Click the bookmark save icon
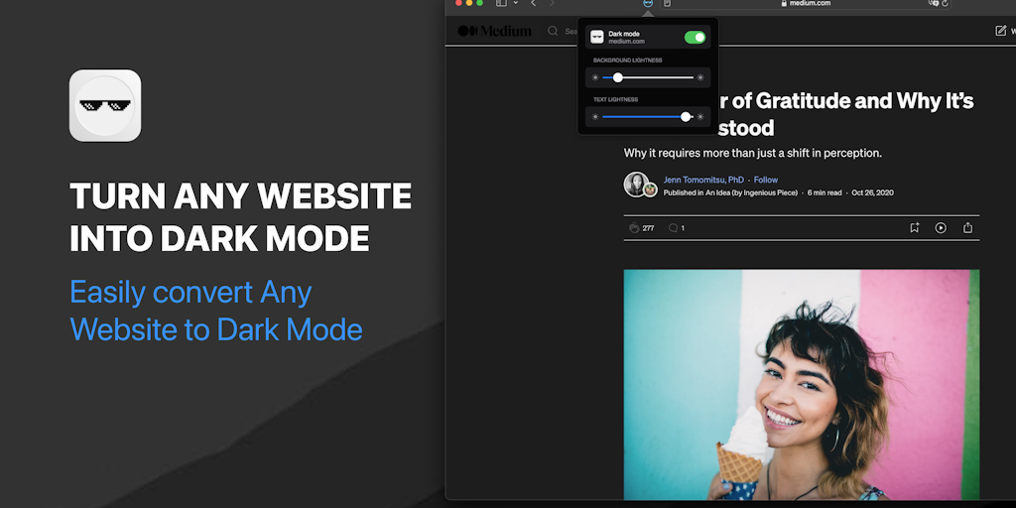The height and width of the screenshot is (508, 1016). [x=914, y=228]
